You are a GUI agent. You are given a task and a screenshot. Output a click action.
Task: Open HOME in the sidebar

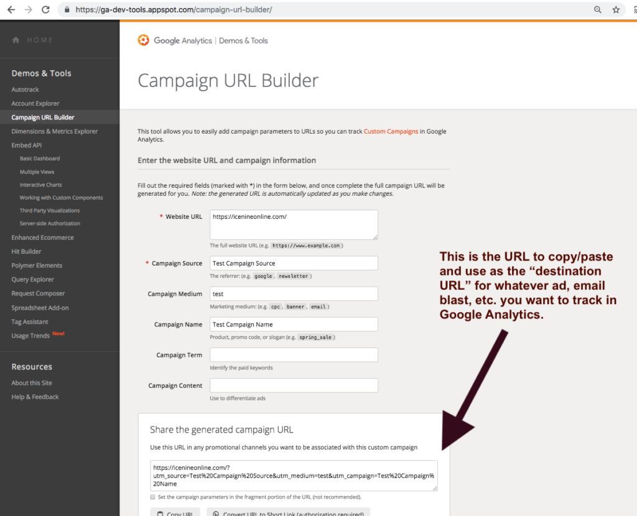point(40,40)
